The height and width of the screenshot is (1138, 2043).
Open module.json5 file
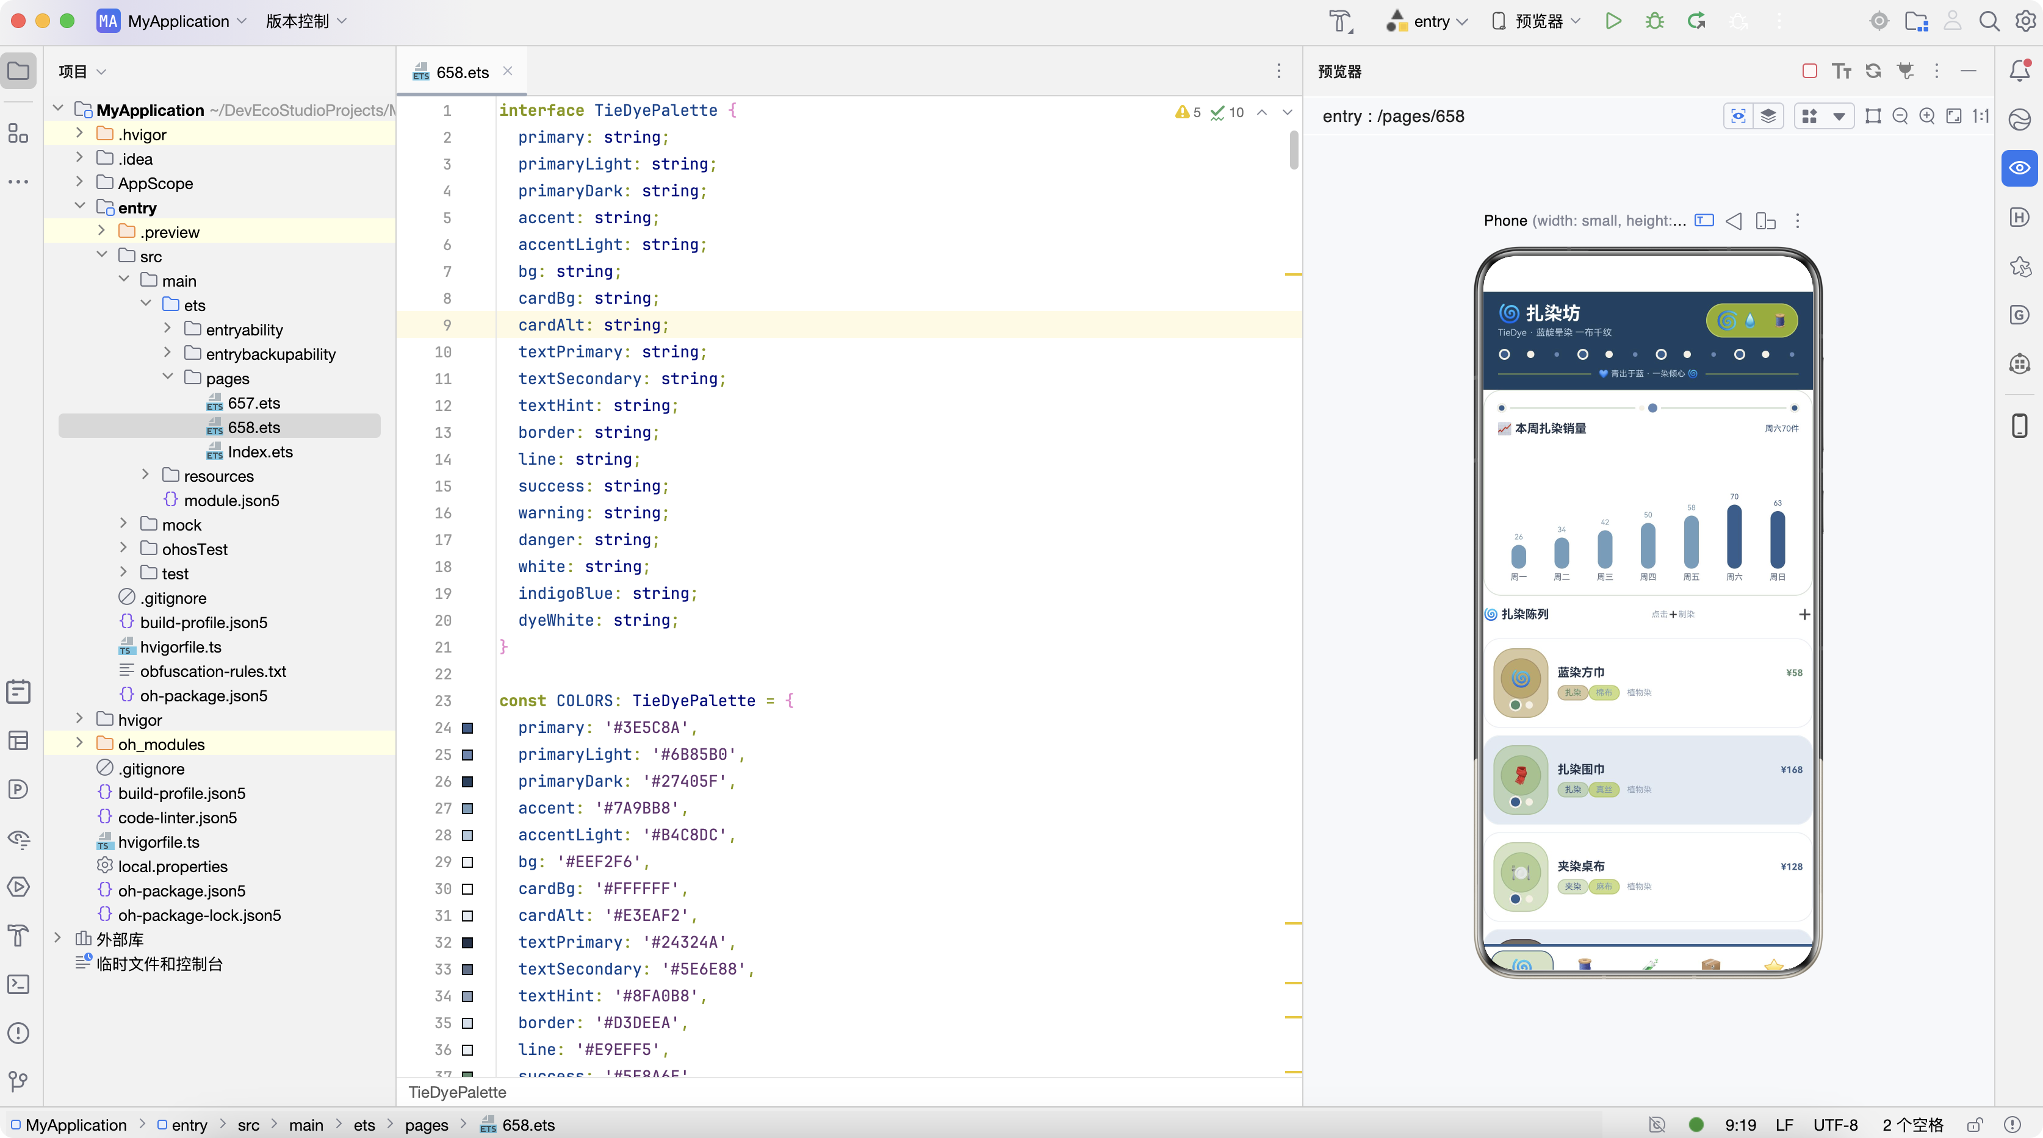click(231, 500)
